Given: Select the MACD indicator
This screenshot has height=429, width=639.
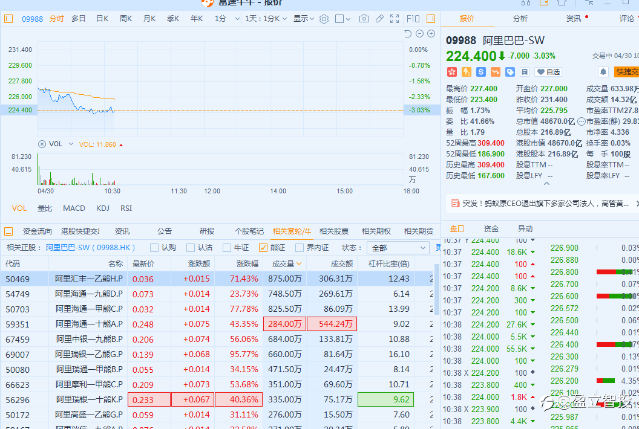Looking at the screenshot, I should [x=74, y=208].
